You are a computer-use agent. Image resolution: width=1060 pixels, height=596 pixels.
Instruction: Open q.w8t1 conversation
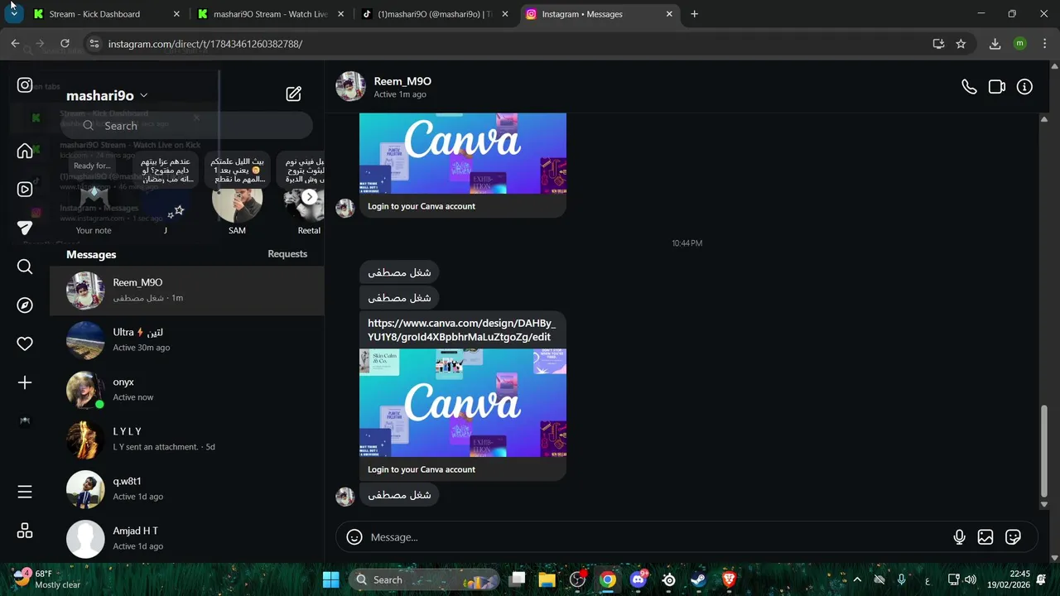[x=187, y=489]
